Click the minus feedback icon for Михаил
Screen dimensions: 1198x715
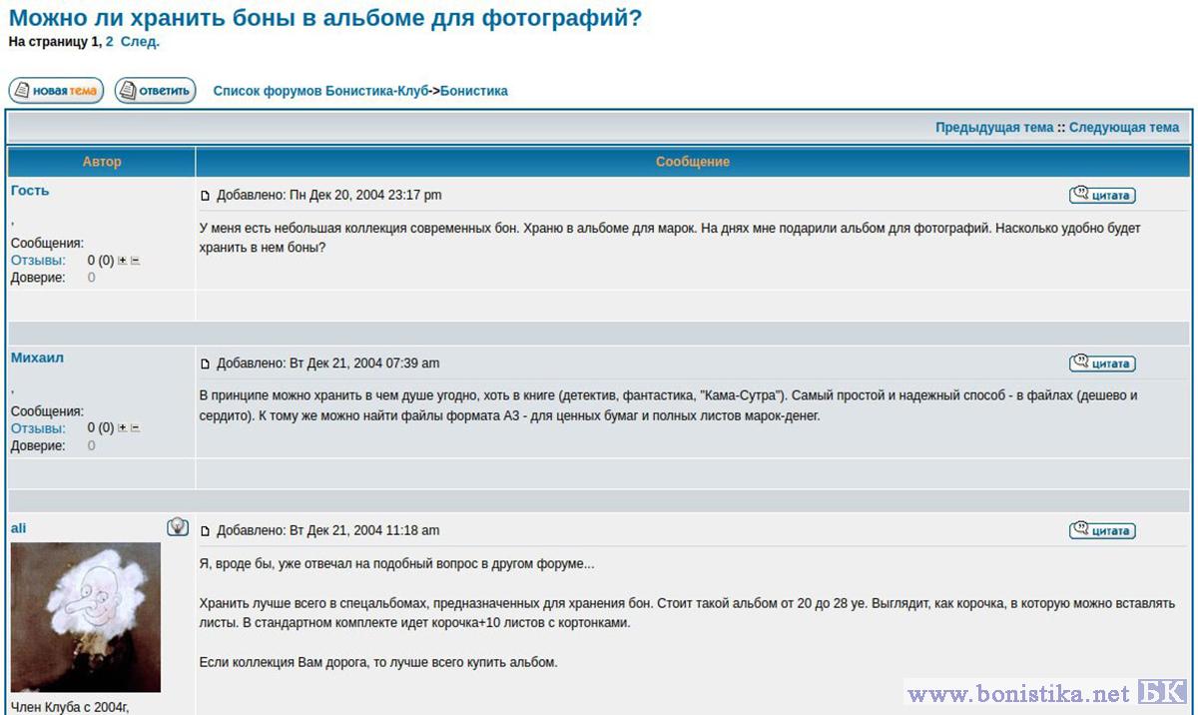135,428
